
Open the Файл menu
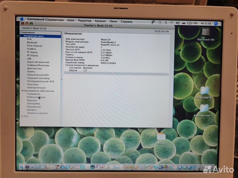[x=71, y=20]
